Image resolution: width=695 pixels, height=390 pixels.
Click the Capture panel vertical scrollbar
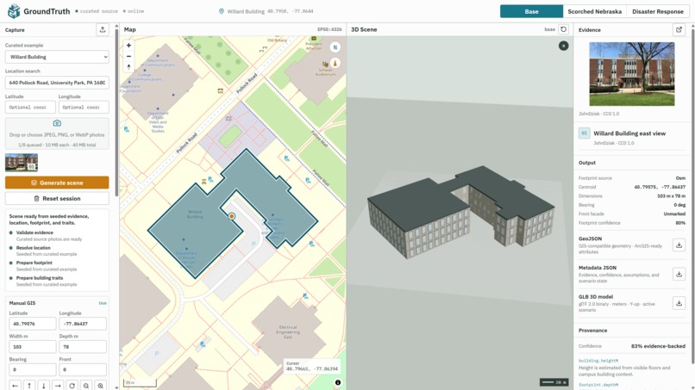point(116,111)
